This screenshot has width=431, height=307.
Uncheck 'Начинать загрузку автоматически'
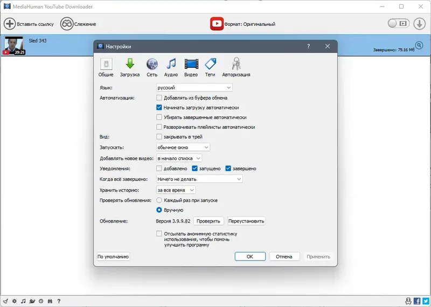point(159,108)
